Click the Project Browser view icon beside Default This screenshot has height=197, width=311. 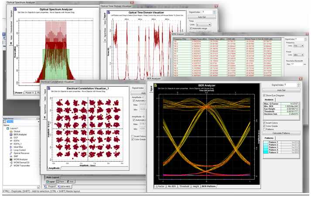[4, 122]
